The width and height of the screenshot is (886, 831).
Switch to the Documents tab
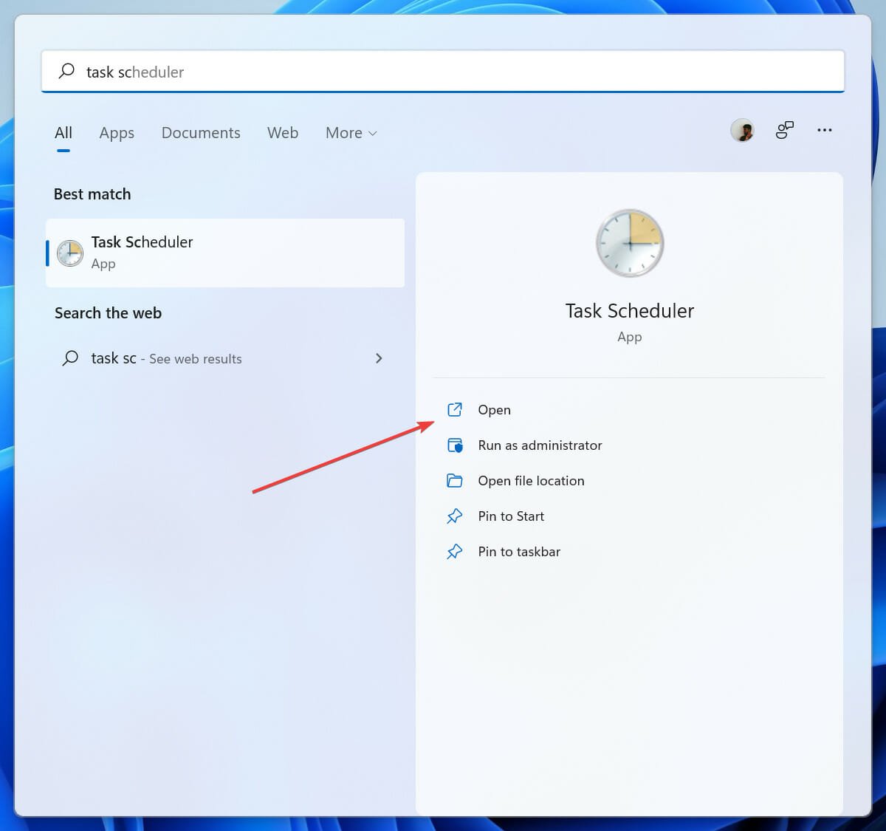point(201,133)
